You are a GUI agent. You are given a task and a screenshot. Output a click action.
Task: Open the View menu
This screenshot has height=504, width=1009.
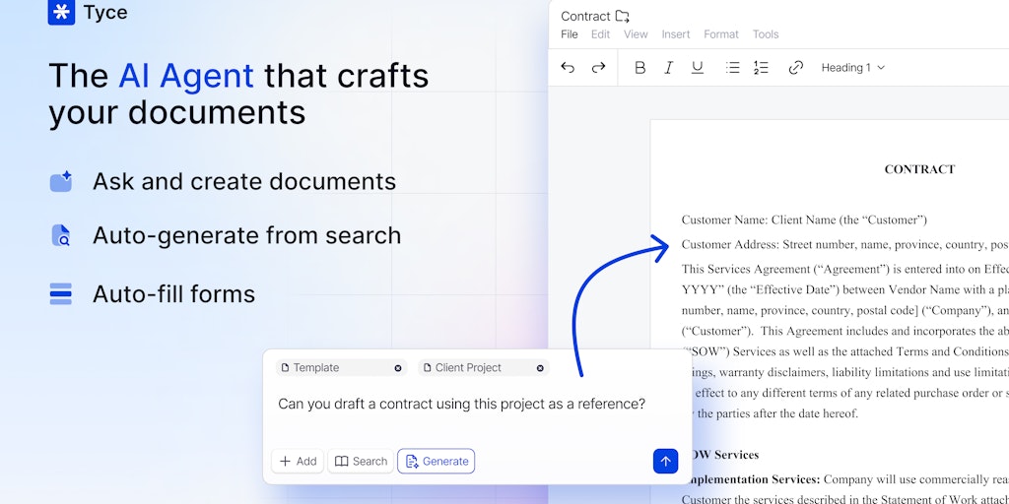click(636, 34)
